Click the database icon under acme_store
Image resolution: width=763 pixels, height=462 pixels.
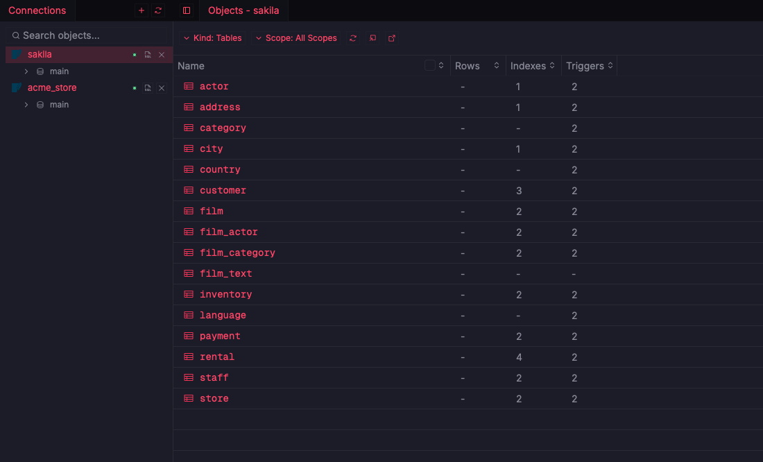coord(40,105)
